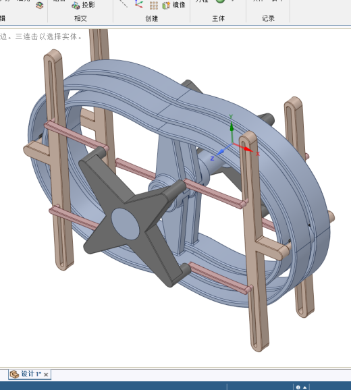
Task: Click the green sphere icon above 主体
Action: 220,1
